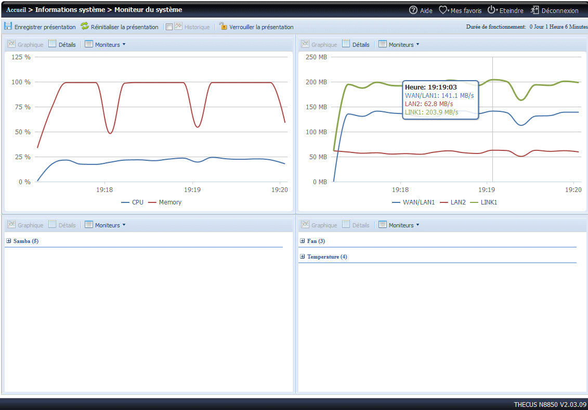588x410 pixels.
Task: Go to Accueil in the breadcrumb
Action: point(16,10)
